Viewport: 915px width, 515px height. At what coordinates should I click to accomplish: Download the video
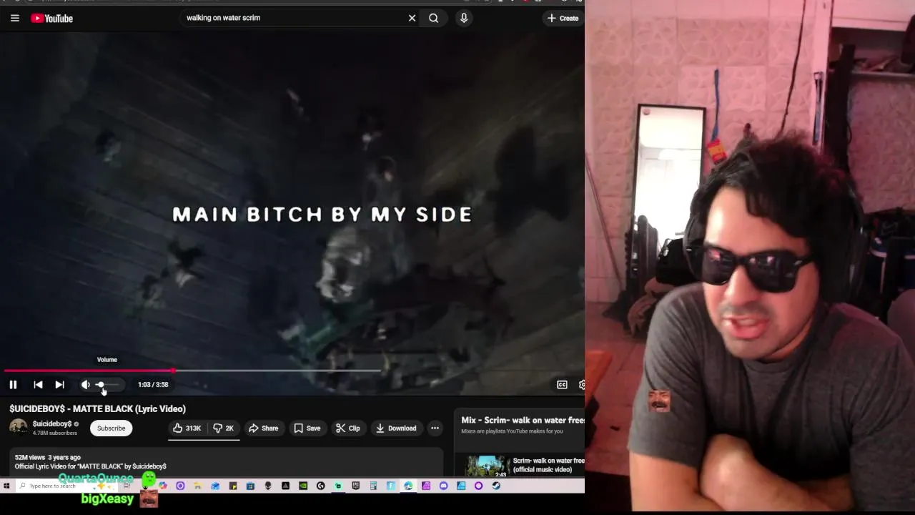(396, 428)
